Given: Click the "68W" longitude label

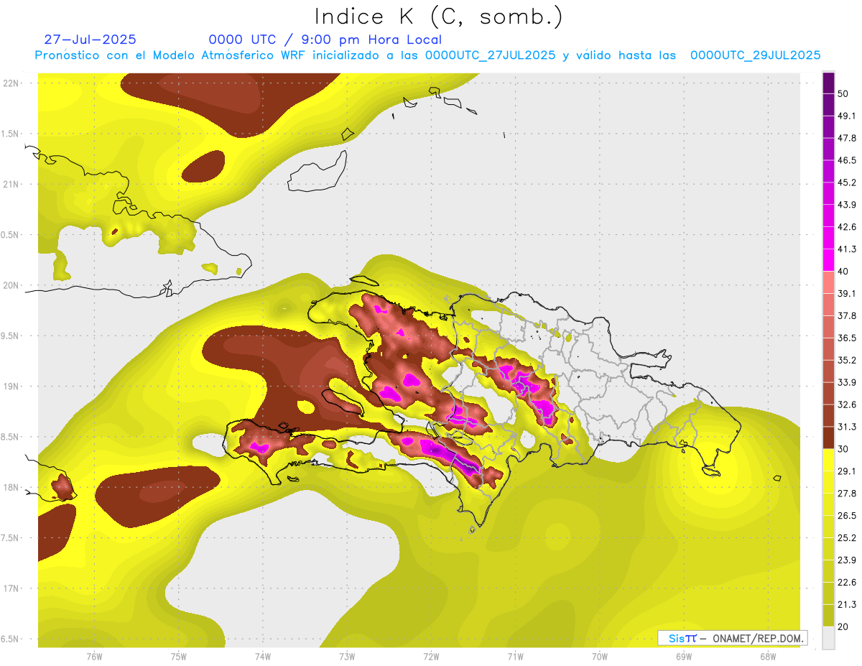Looking at the screenshot, I should [767, 656].
